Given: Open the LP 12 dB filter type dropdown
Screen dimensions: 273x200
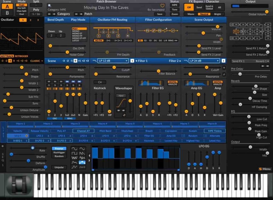Looking at the screenshot, I should point(112,61).
